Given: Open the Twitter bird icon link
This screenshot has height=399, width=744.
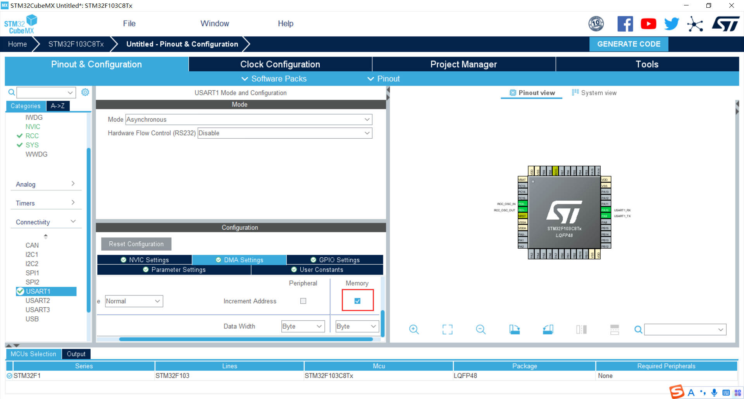Looking at the screenshot, I should pyautogui.click(x=672, y=24).
